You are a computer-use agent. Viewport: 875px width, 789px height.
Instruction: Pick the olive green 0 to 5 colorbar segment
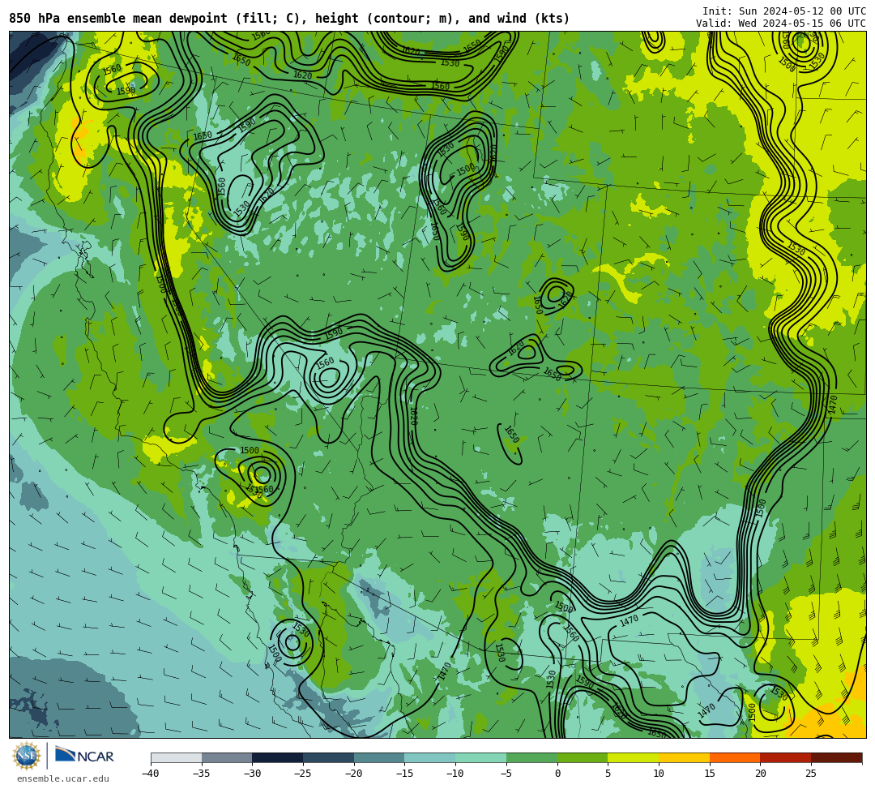tap(583, 757)
